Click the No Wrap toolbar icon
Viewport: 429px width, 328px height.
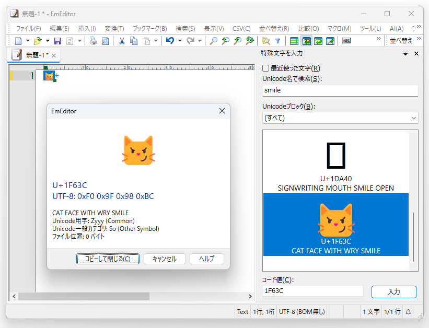coord(294,41)
